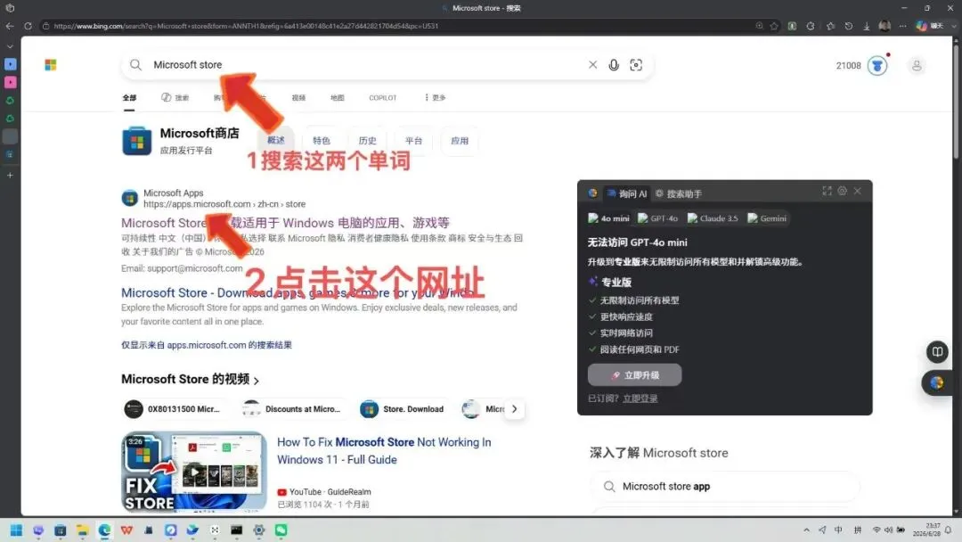Image resolution: width=962 pixels, height=542 pixels.
Task: Open the apps.microsoft.com Microsoft Store result link
Action: tap(285, 223)
